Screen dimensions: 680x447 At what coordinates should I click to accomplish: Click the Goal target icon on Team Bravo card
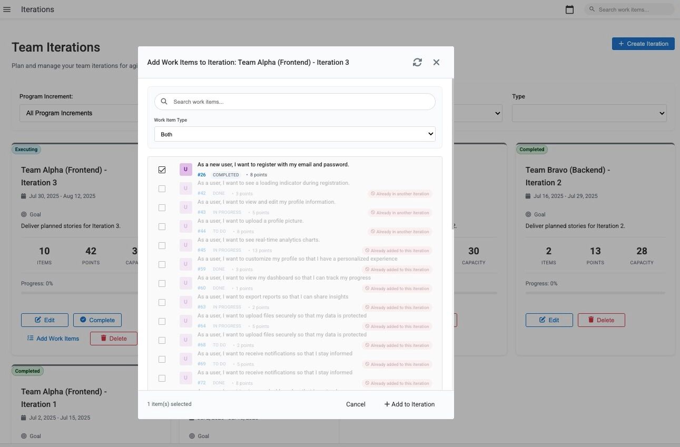pyautogui.click(x=528, y=214)
